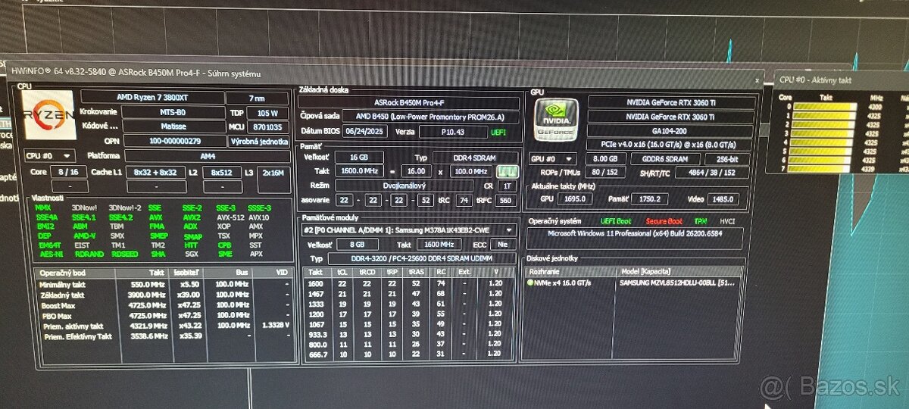Image resolution: width=909 pixels, height=409 pixels.
Task: Expand the memory module Samsung M378A1K43EB2-CWE dropdown
Action: pos(409,230)
